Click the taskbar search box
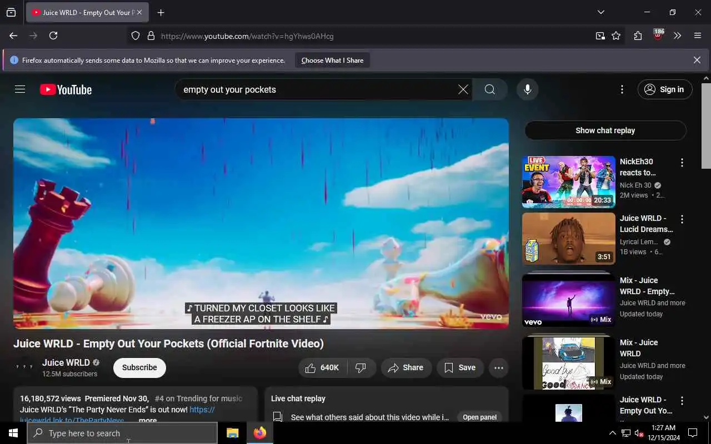 122,433
